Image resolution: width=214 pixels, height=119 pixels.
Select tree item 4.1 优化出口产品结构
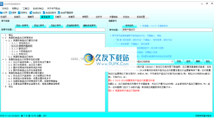[x=30, y=76]
